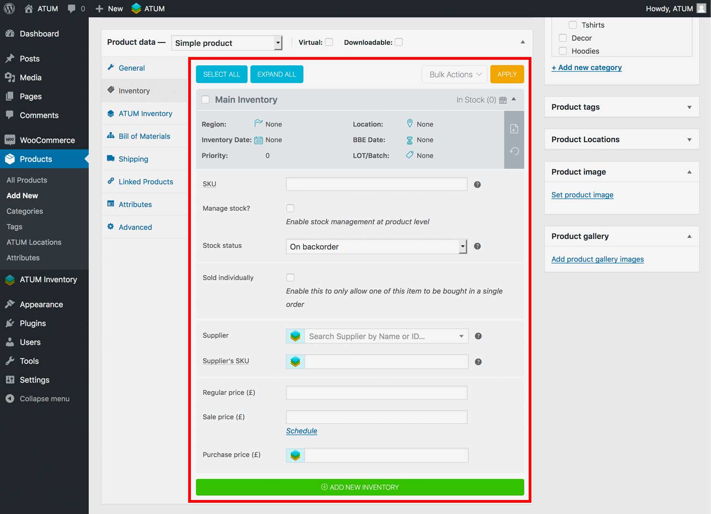
Task: Click into the Regular price field
Action: tap(376, 393)
